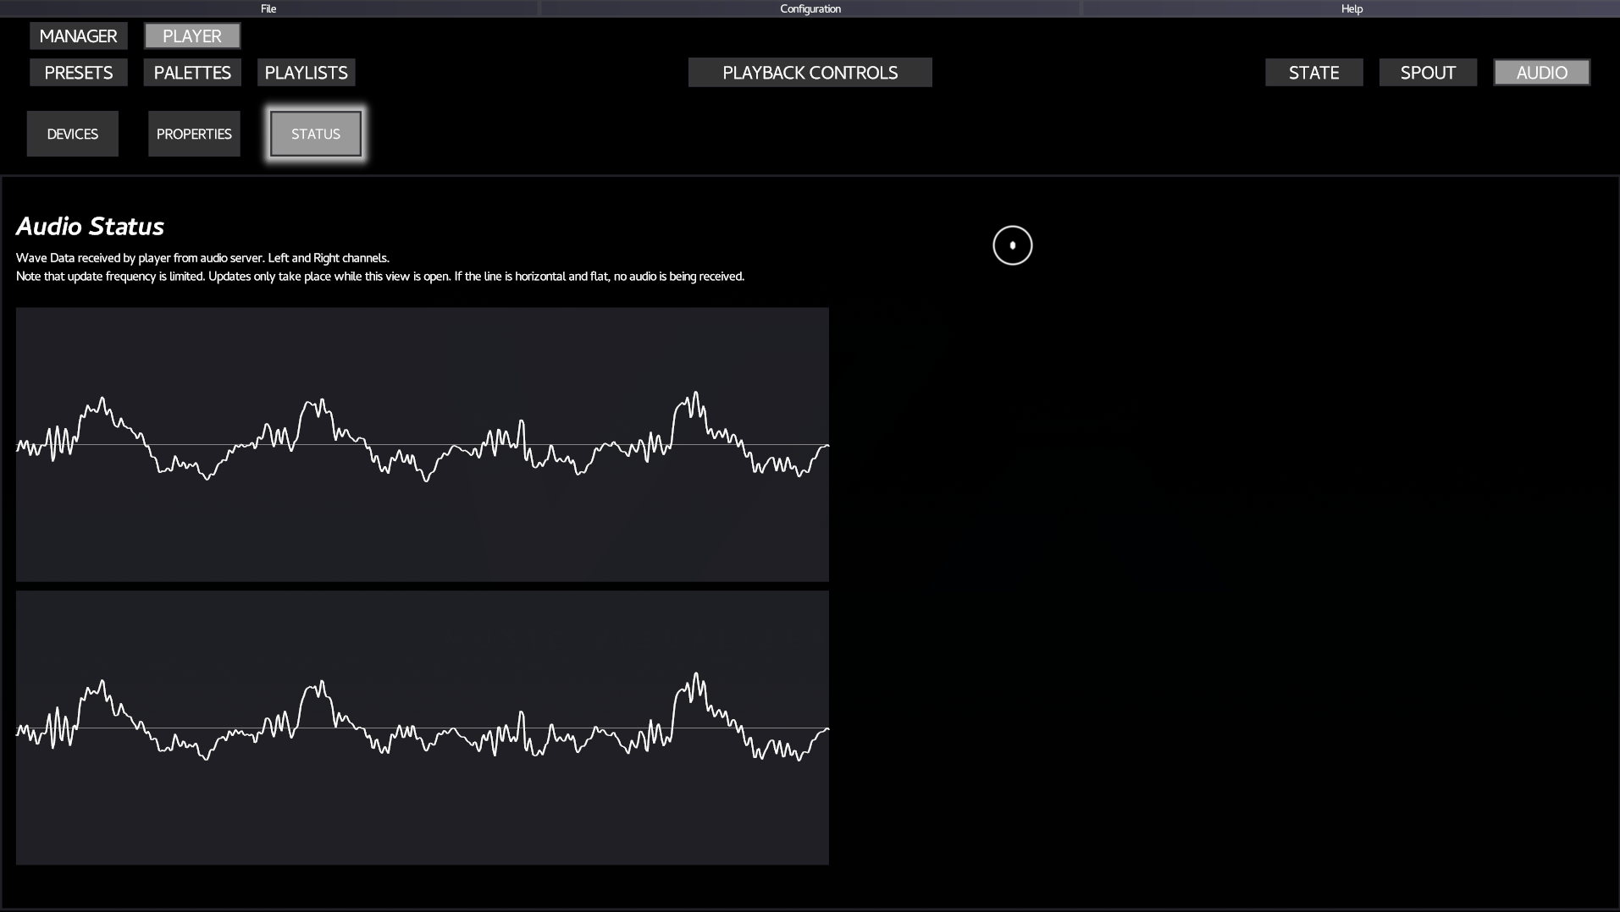Expand the PLAYBACK CONTROLS panel

810,73
